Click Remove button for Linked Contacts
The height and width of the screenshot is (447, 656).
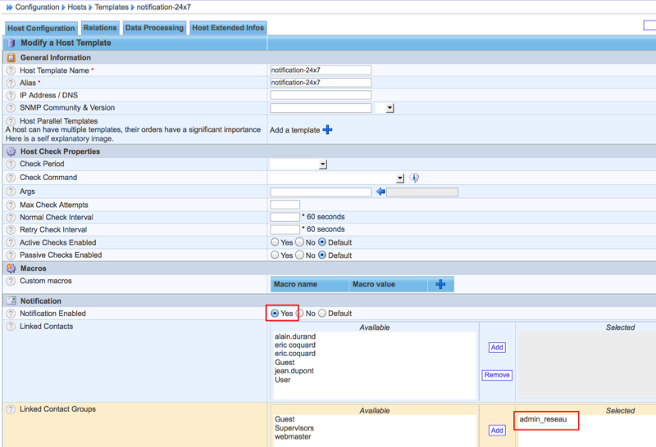[x=497, y=375]
